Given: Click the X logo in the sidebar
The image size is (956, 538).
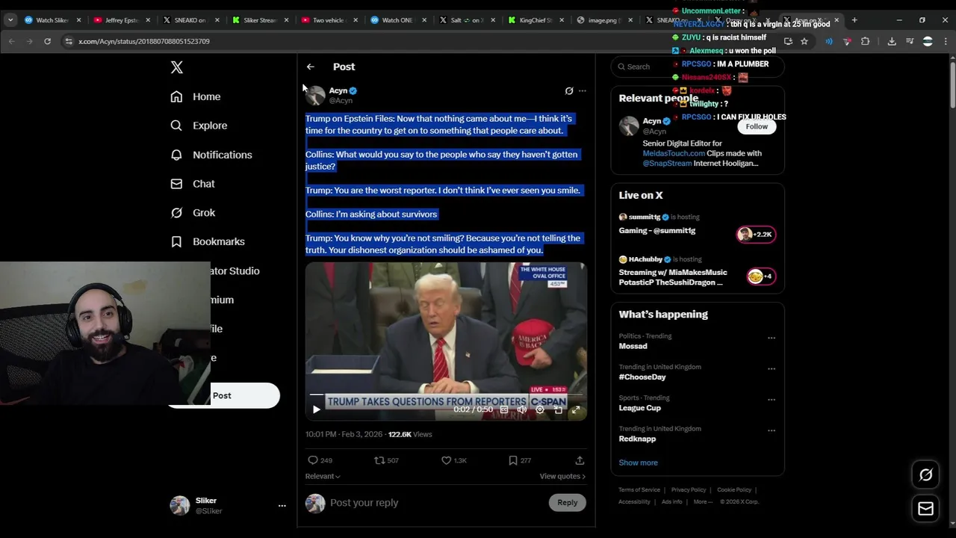Looking at the screenshot, I should tap(177, 67).
